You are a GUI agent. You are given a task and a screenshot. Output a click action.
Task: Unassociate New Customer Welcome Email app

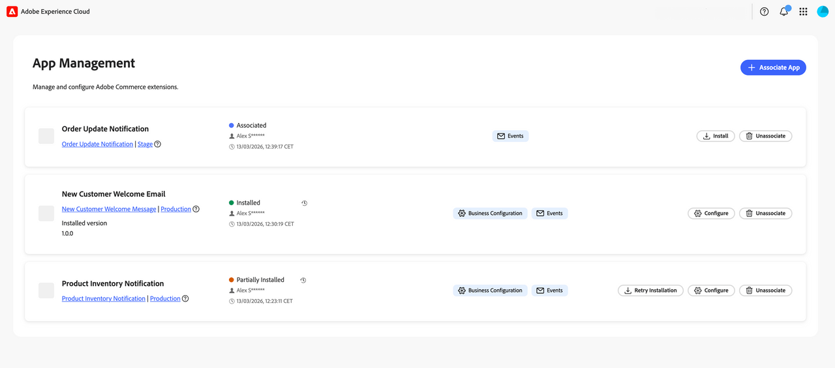(765, 214)
